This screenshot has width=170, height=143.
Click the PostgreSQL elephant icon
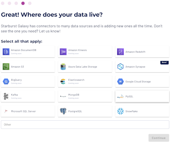click(63, 111)
